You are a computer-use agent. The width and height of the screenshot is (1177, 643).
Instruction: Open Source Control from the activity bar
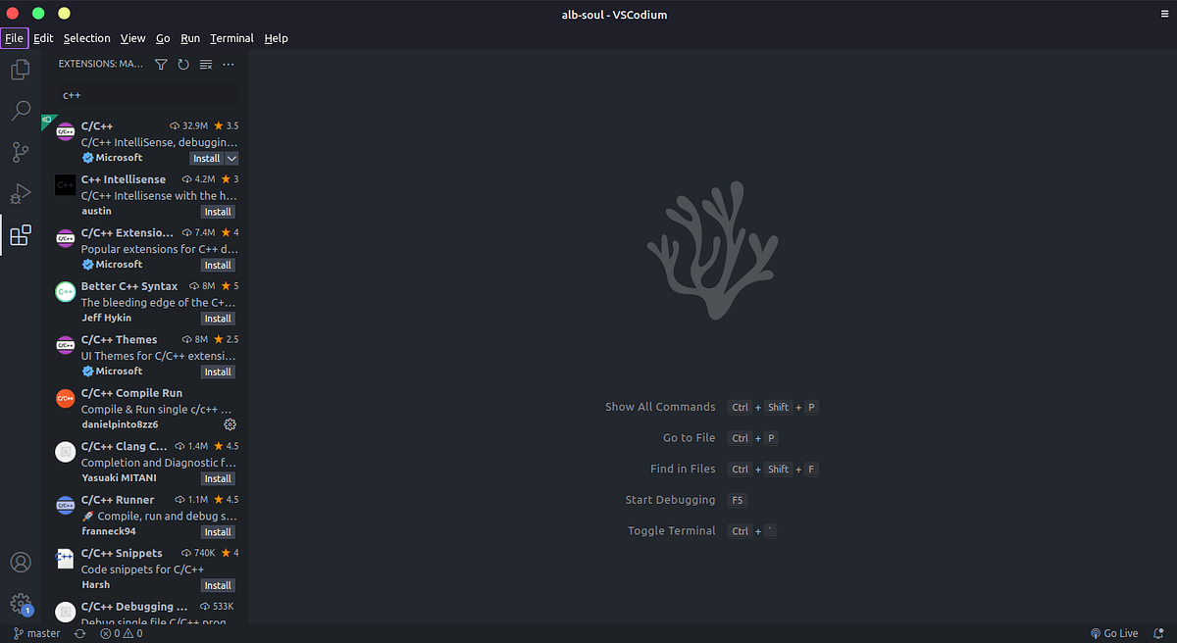pyautogui.click(x=21, y=152)
